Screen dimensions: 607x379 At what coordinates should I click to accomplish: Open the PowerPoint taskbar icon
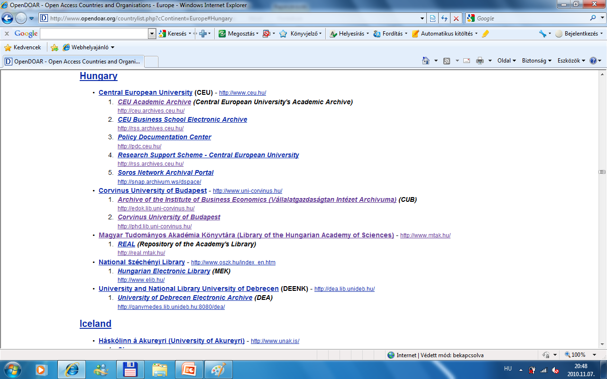coord(189,370)
